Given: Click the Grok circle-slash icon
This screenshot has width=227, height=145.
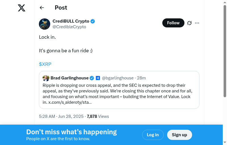Looking at the screenshot, I should 190,23.
